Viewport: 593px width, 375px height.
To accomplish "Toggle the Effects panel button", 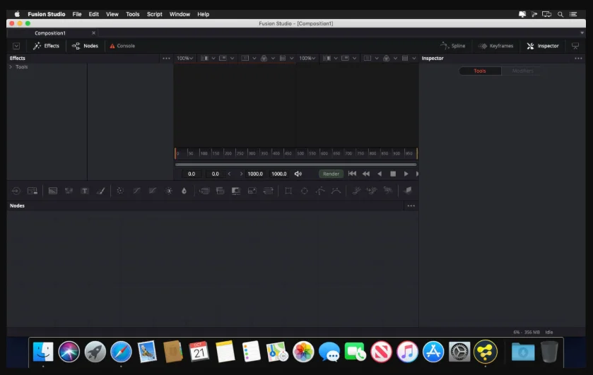I will pyautogui.click(x=46, y=46).
